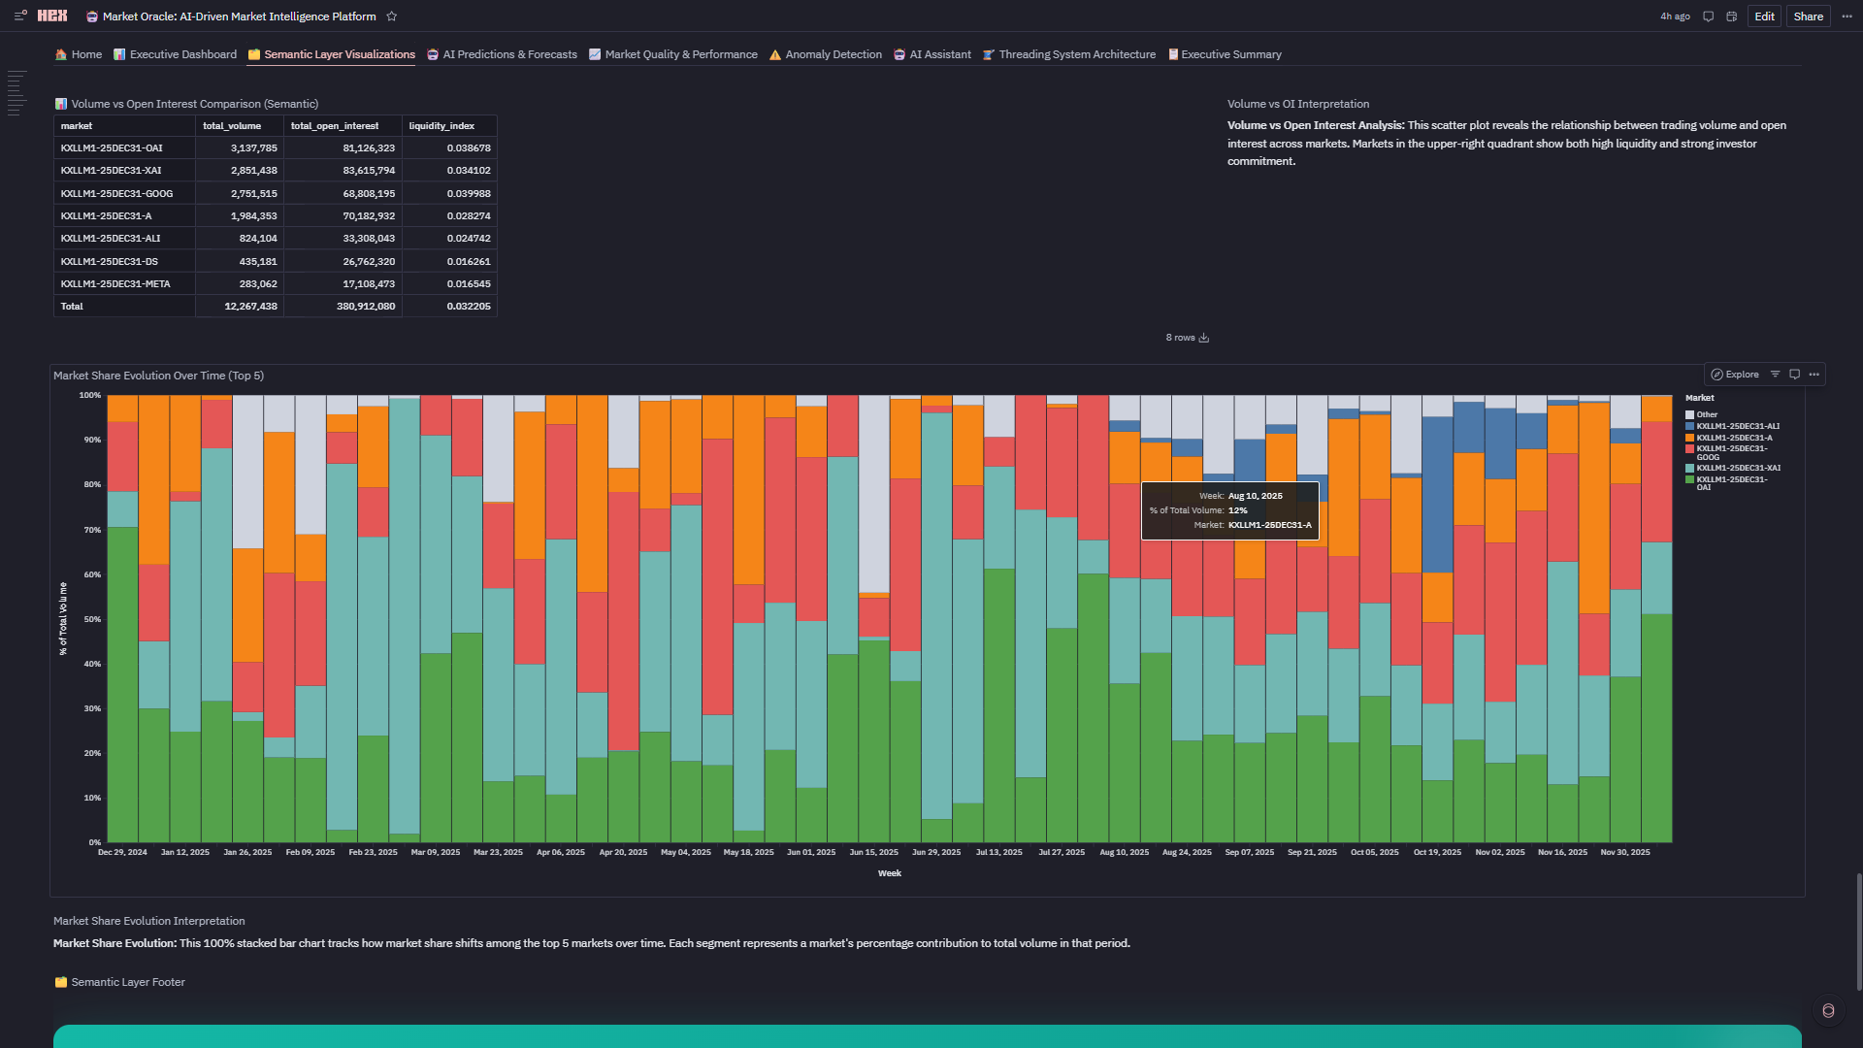Open the chart's filter icon
Viewport: 1863px width, 1048px height.
coord(1775,375)
